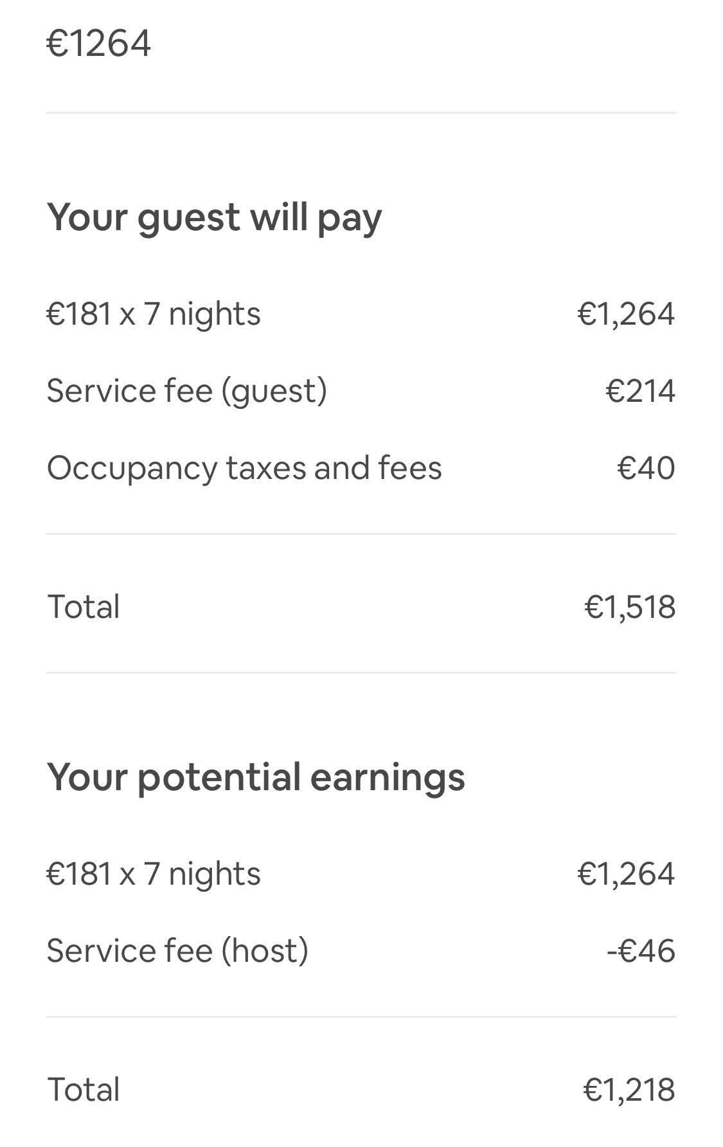Tap the 'Service fee (guest)' label

pyautogui.click(x=186, y=391)
